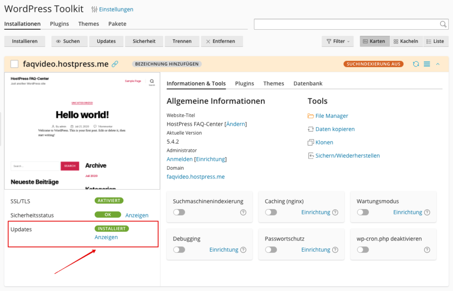453x291 pixels.
Task: Open Einrichtung link for Wartungsmodus
Action: [407, 212]
